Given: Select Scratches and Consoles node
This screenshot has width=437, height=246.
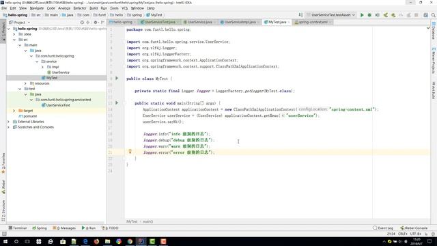Looking at the screenshot, I should [36, 127].
